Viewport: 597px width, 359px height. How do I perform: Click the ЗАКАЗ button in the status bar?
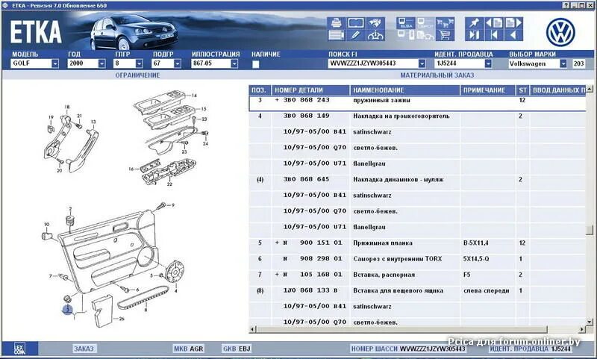[84, 349]
